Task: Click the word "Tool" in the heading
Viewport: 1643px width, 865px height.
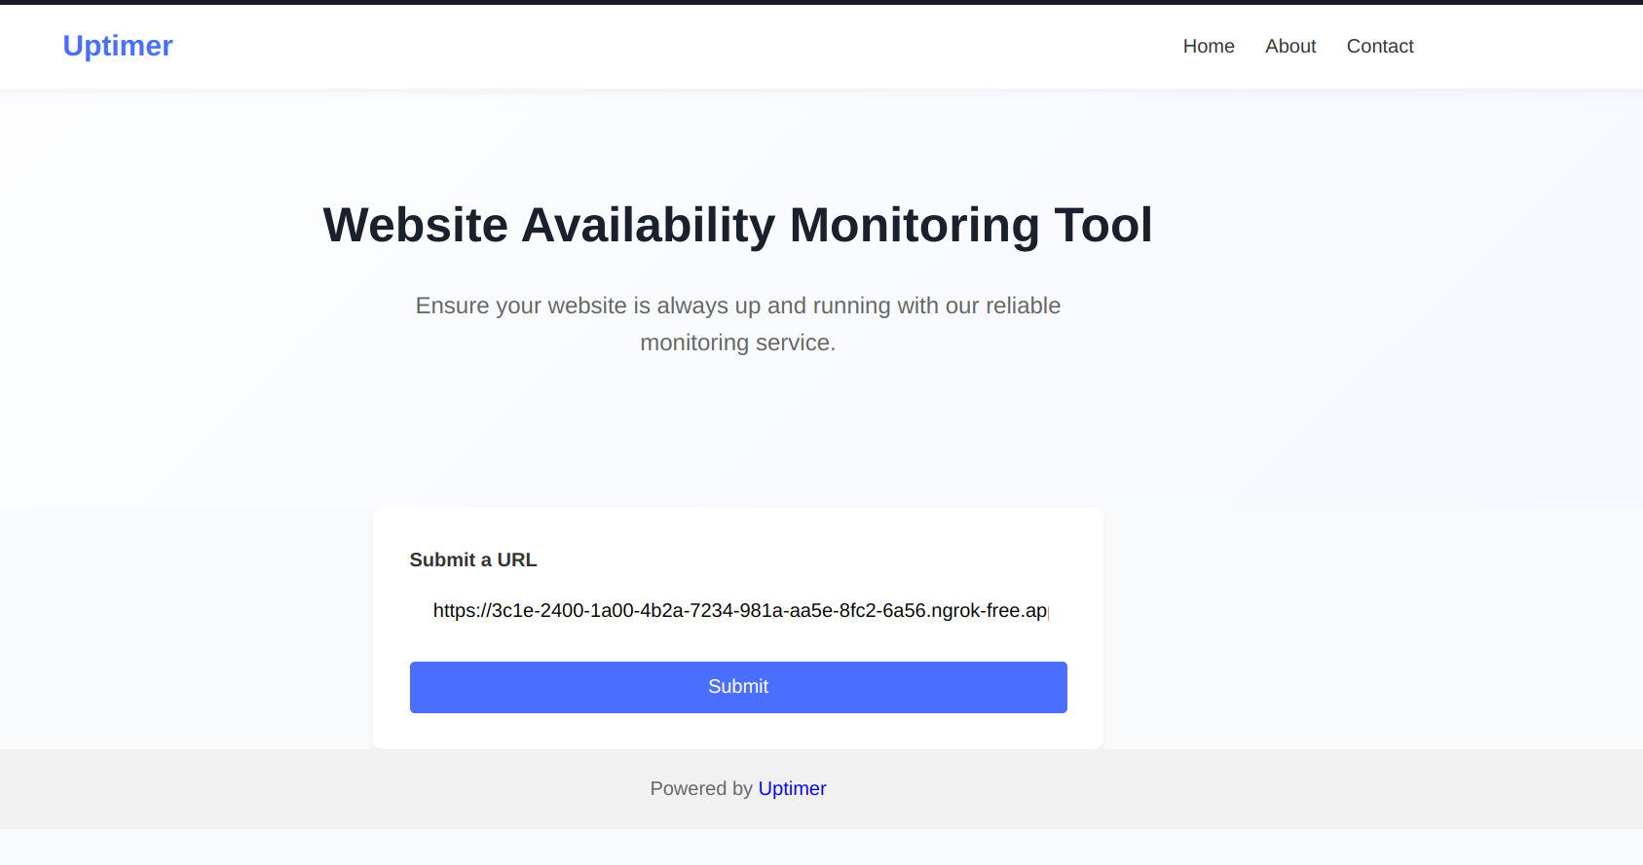Action: (x=1103, y=225)
